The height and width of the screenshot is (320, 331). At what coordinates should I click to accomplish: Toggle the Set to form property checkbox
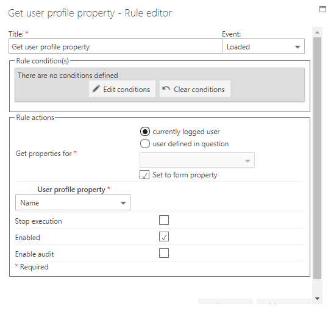[x=144, y=175]
